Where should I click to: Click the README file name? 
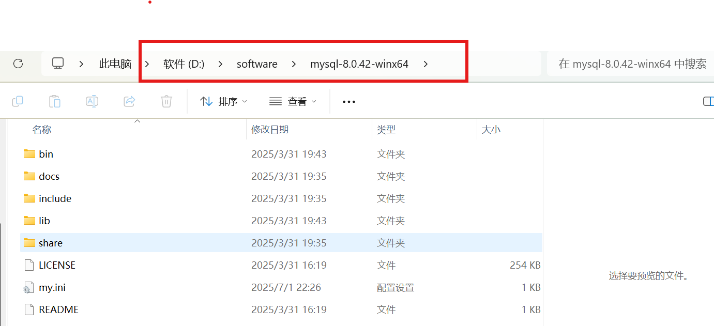(x=59, y=309)
